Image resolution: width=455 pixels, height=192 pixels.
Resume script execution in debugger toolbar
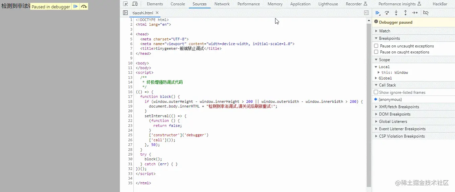click(x=377, y=13)
